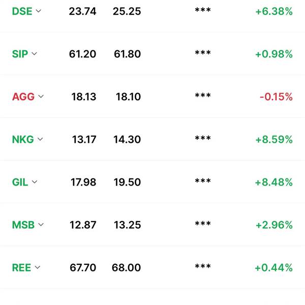
Task: Select the REE stock symbol
Action: [x=21, y=268]
